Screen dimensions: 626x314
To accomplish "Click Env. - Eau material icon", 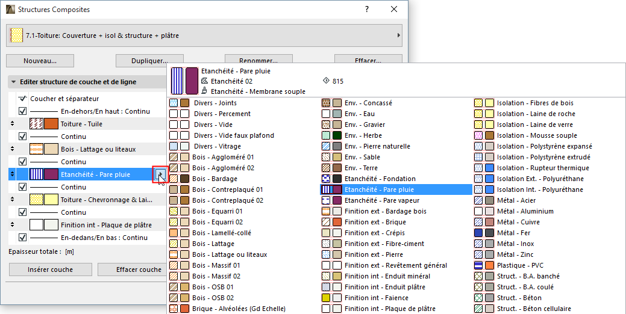I will 326,114.
